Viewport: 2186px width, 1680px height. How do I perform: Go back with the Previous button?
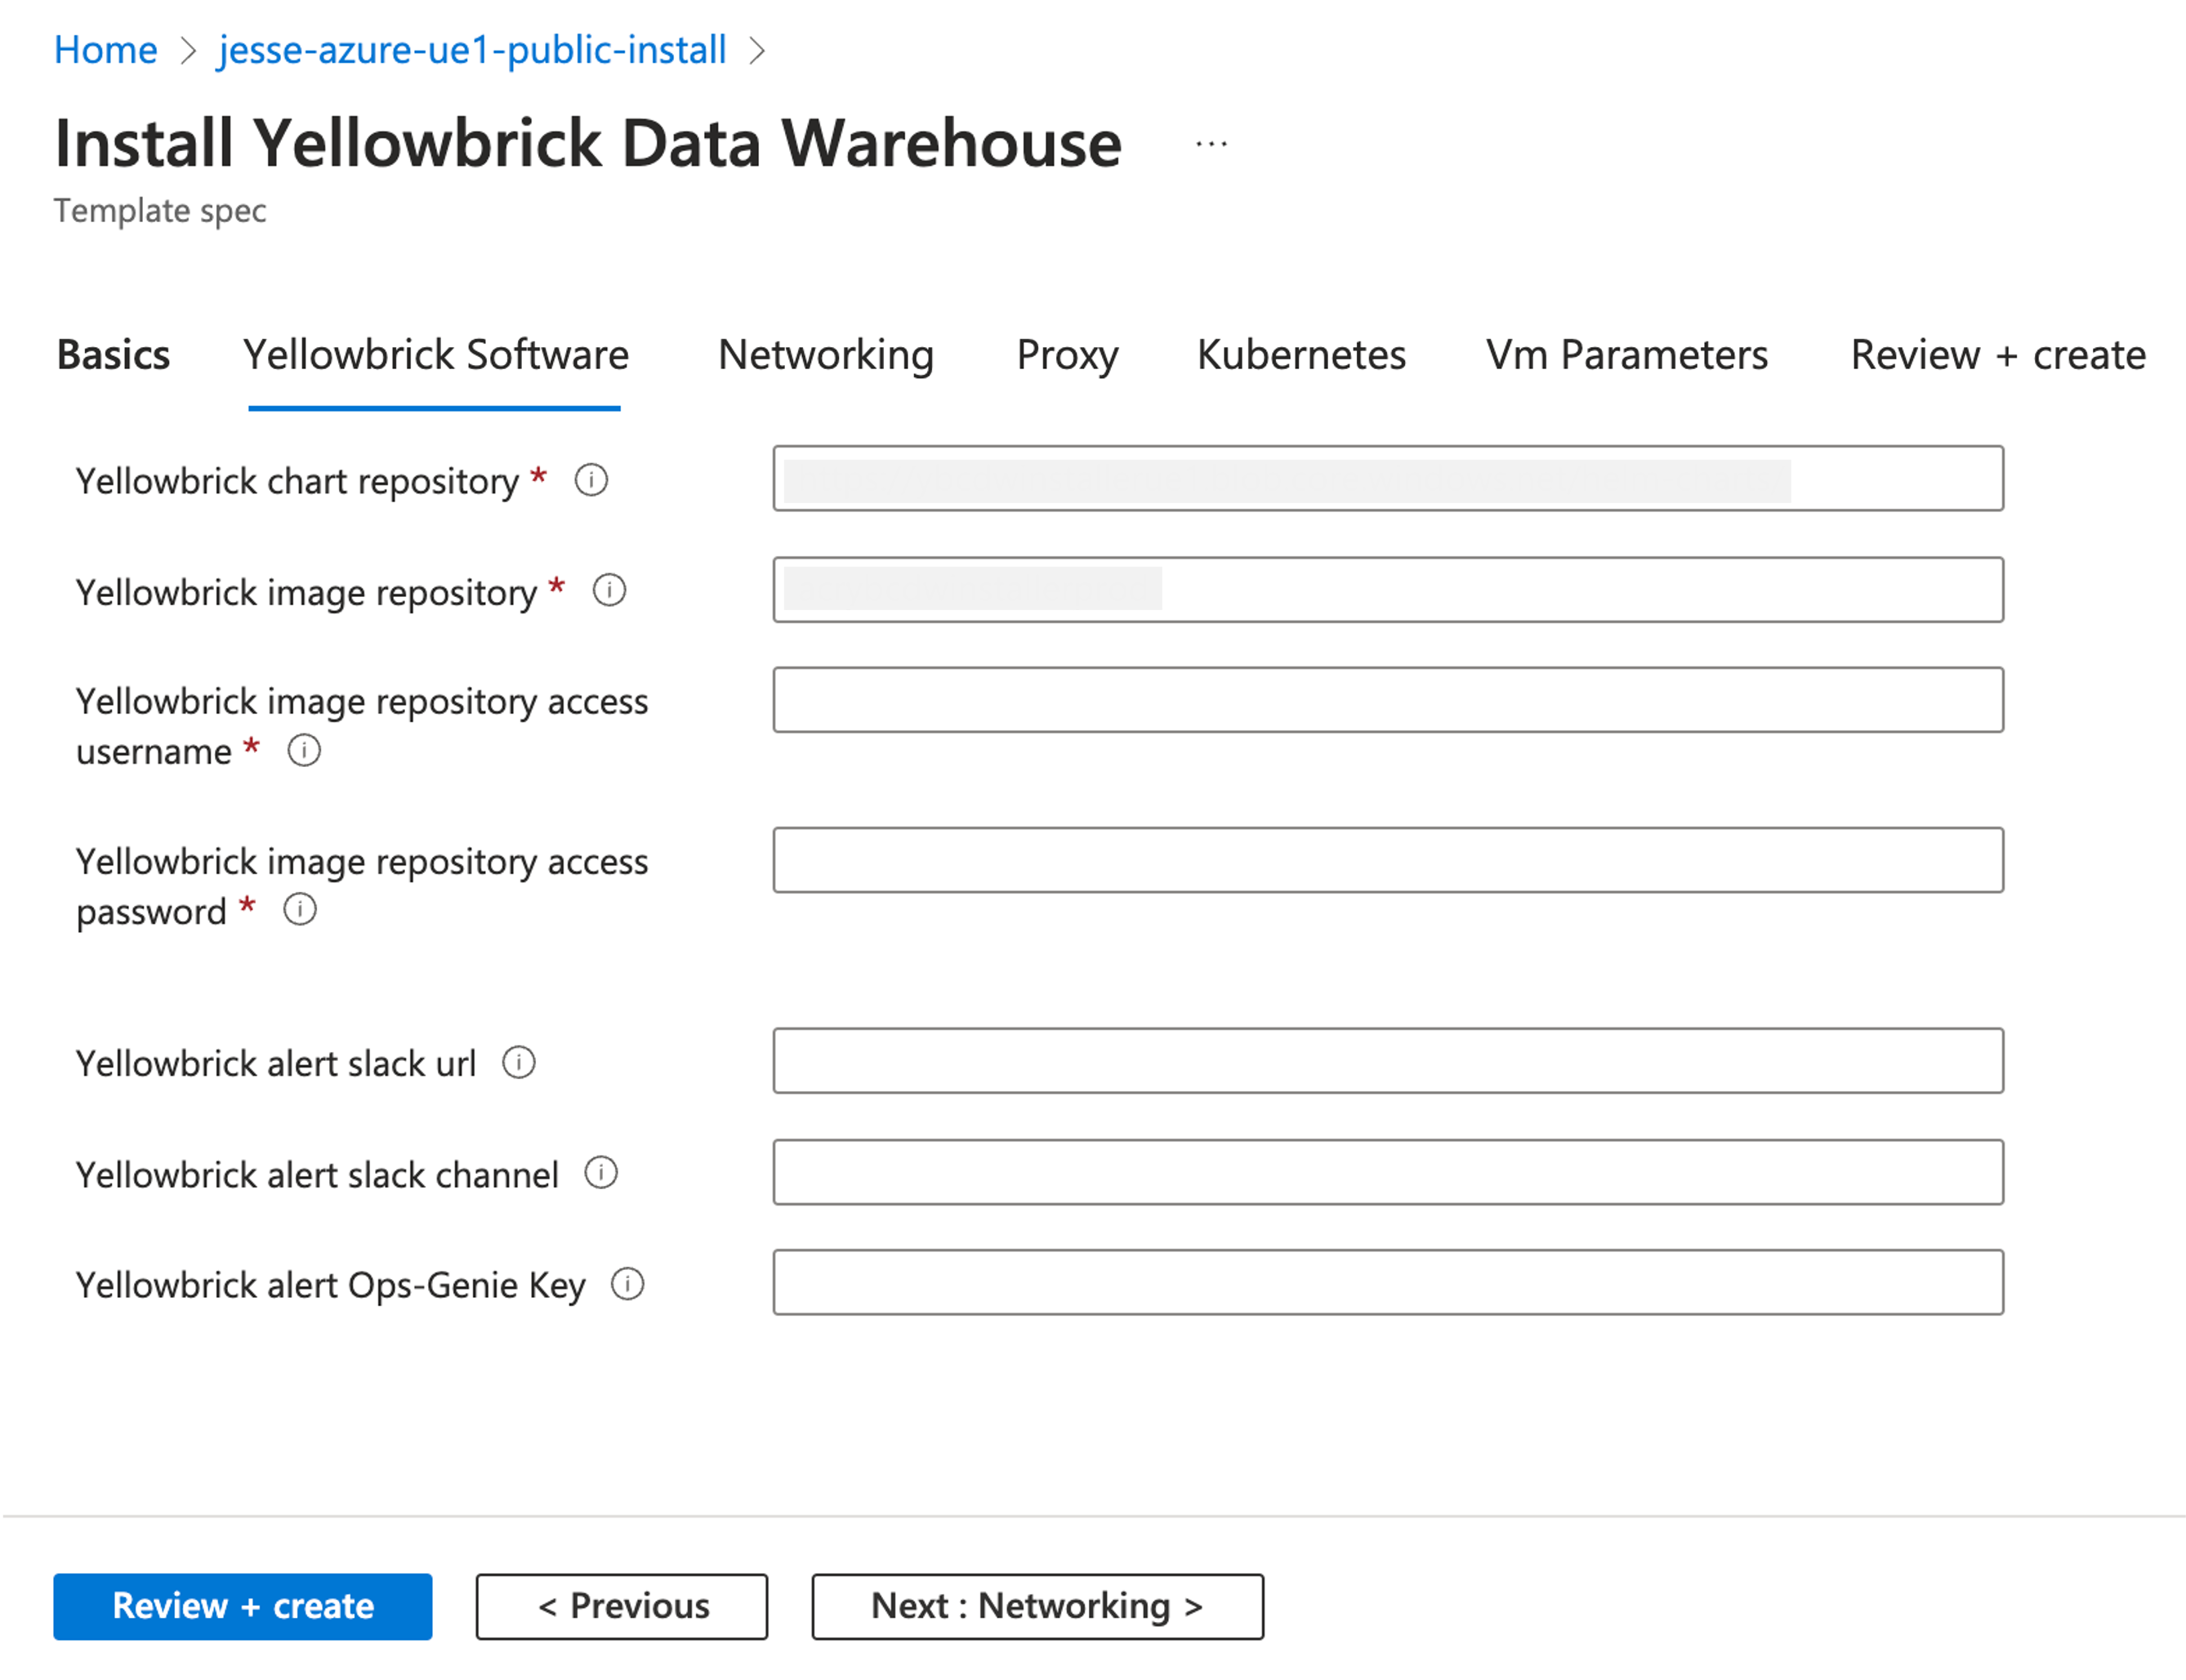pyautogui.click(x=622, y=1606)
